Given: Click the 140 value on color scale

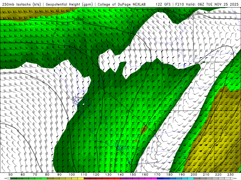Looking at the screenshot, I should point(121,175).
